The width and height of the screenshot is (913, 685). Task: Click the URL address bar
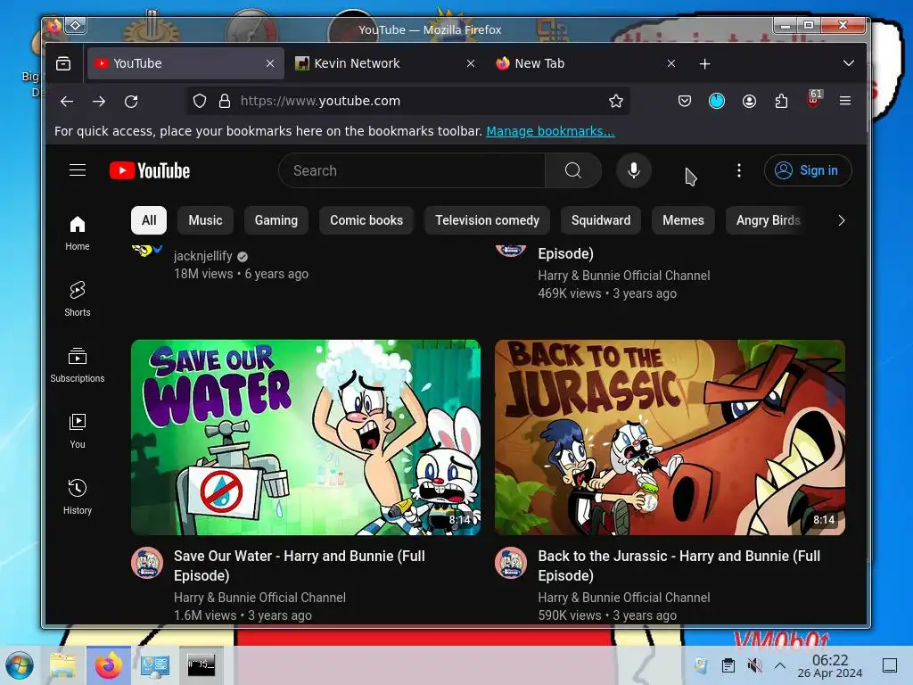coord(407,102)
